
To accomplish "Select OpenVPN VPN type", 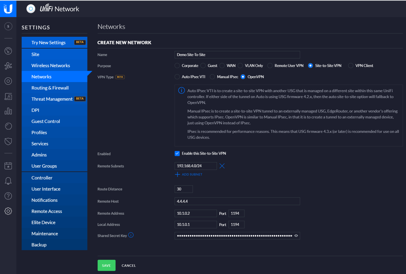I will (x=243, y=77).
